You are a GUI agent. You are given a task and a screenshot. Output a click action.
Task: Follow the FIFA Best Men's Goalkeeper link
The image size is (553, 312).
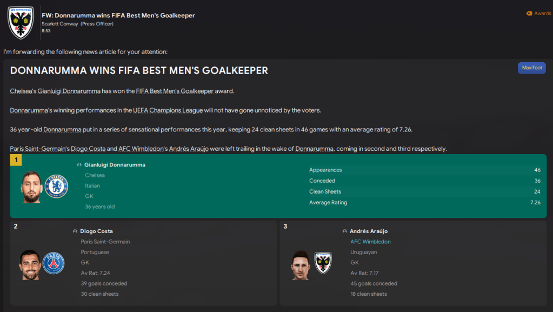[x=174, y=91]
